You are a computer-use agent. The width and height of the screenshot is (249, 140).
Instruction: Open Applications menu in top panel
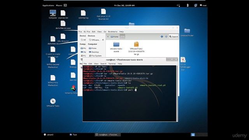48,5
